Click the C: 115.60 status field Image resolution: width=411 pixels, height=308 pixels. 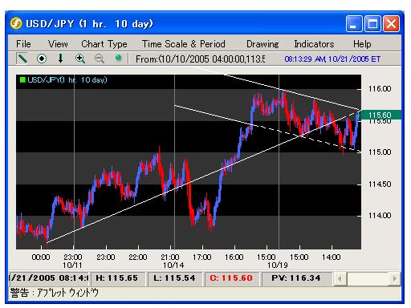(x=231, y=278)
